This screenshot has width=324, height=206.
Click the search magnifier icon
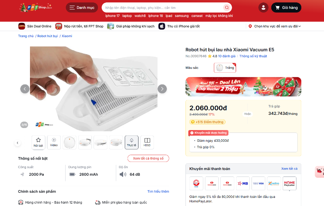226,8
